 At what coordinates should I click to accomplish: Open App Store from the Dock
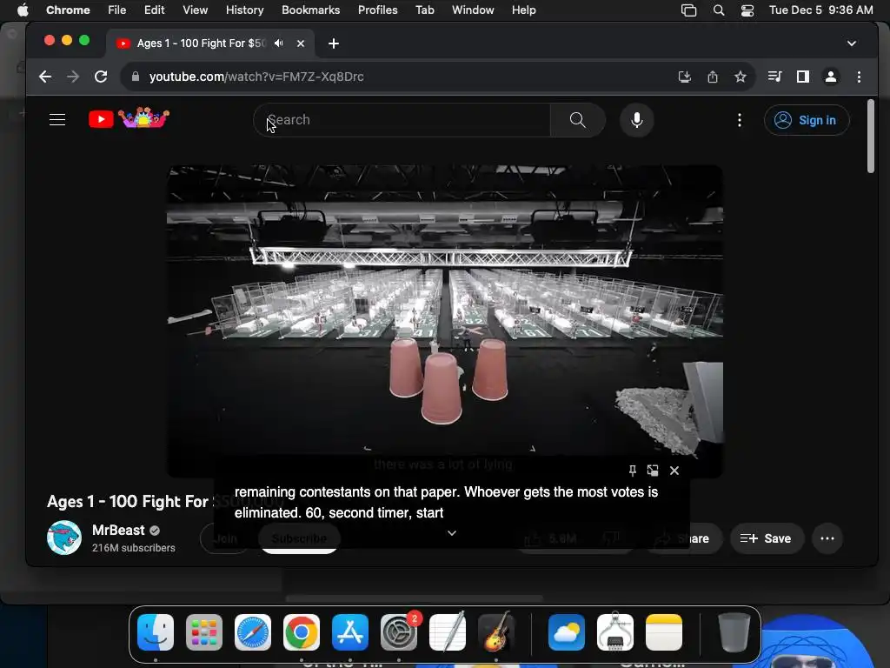tap(350, 632)
